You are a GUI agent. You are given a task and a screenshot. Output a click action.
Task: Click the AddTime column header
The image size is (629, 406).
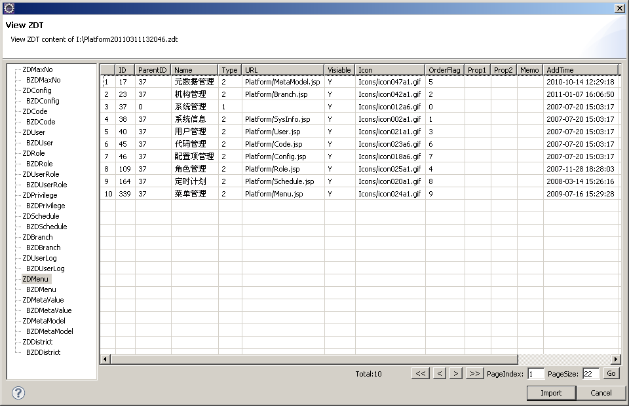580,70
